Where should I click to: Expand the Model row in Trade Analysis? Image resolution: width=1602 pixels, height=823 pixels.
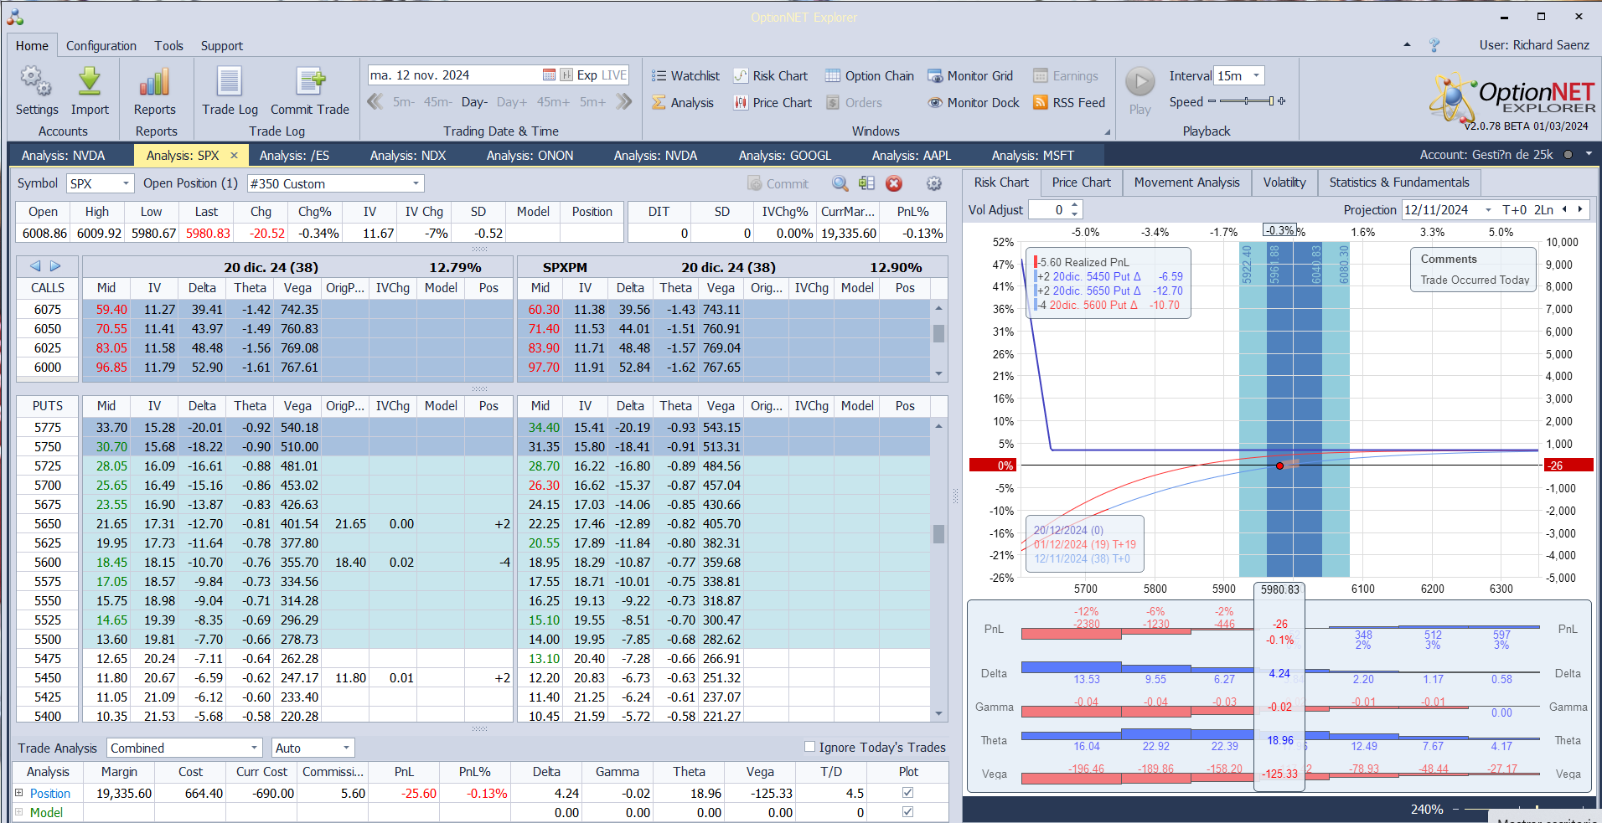(x=19, y=812)
